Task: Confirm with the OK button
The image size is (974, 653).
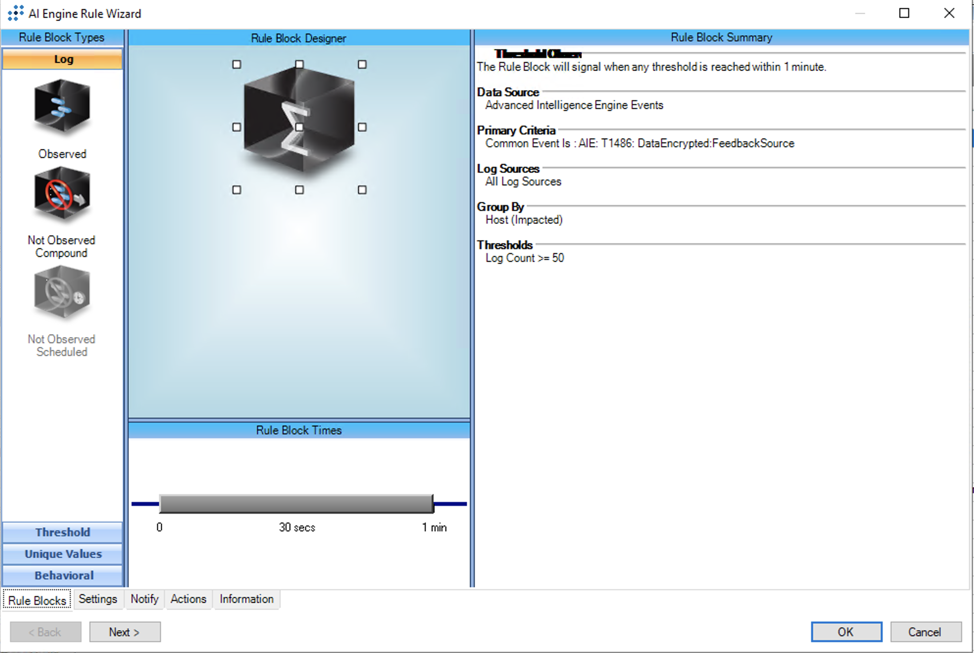Action: point(846,632)
